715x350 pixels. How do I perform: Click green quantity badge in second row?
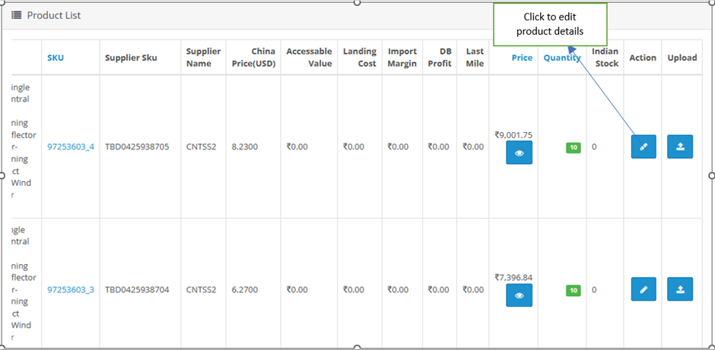click(x=573, y=290)
